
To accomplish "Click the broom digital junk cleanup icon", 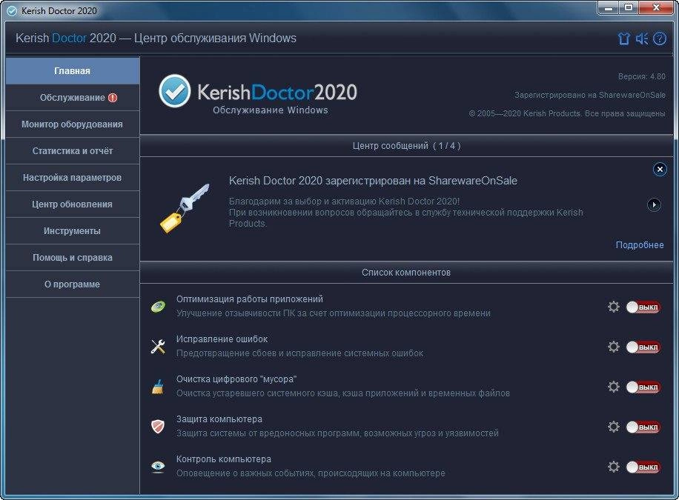I will (158, 387).
